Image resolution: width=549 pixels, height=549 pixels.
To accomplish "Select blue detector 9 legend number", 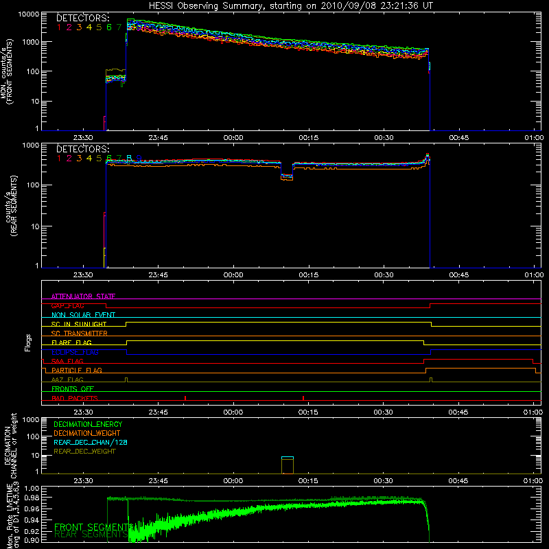I will [x=139, y=159].
